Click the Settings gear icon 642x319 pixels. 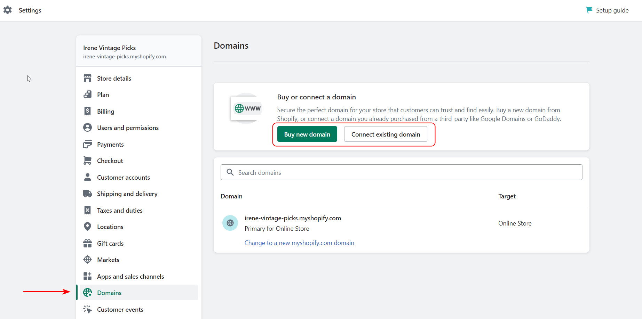tap(8, 10)
